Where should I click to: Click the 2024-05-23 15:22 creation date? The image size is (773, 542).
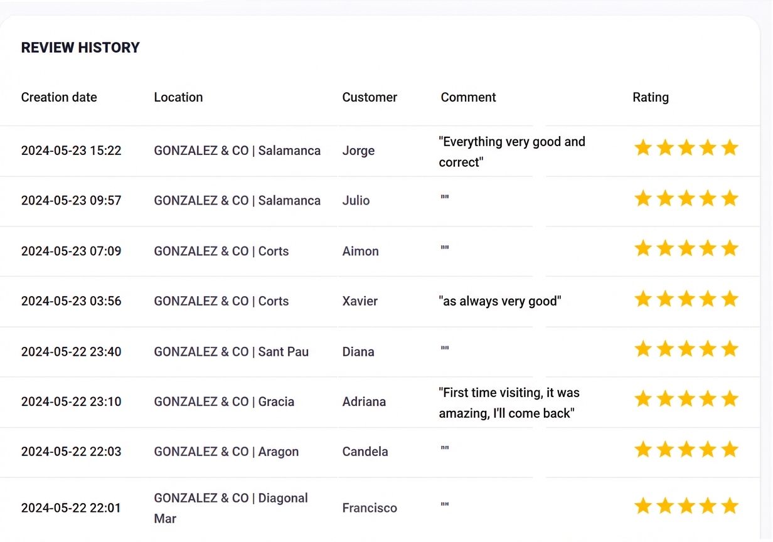71,151
